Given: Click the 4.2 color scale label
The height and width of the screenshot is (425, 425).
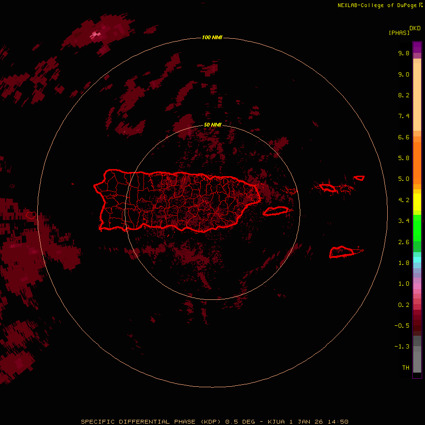Looking at the screenshot, I should click(404, 200).
